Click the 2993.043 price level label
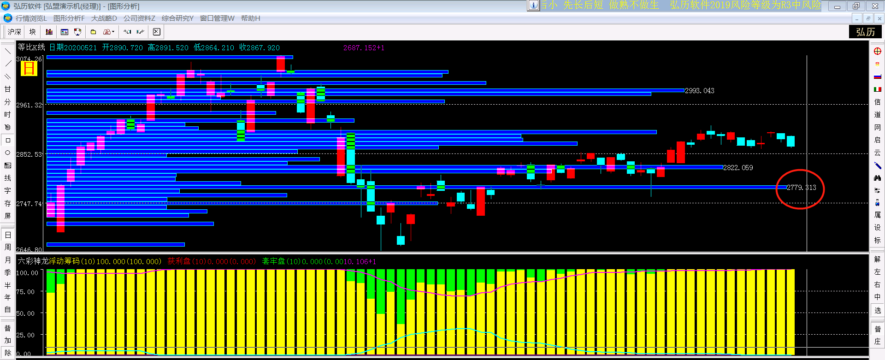Screen dimensions: 885x360 point(700,91)
